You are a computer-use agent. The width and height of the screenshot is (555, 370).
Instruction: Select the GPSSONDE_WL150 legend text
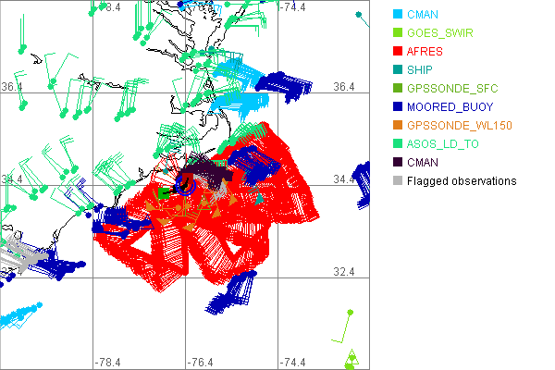(x=460, y=126)
